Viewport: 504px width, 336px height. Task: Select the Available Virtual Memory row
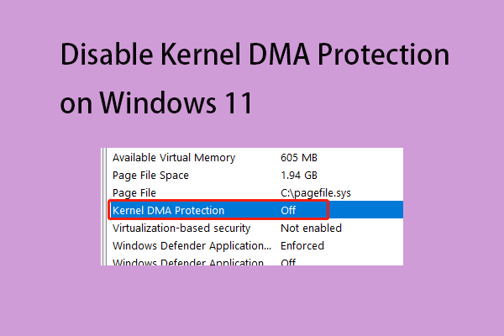pos(174,157)
